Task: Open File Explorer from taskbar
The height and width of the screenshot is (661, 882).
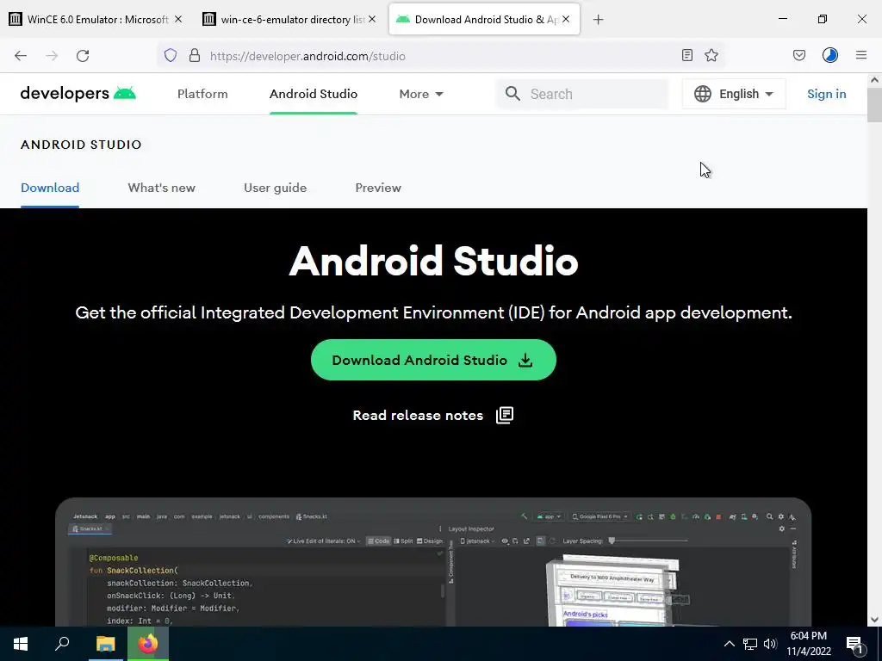Action: tap(105, 644)
